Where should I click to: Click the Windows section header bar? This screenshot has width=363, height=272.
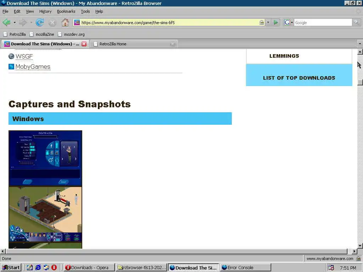pos(120,118)
